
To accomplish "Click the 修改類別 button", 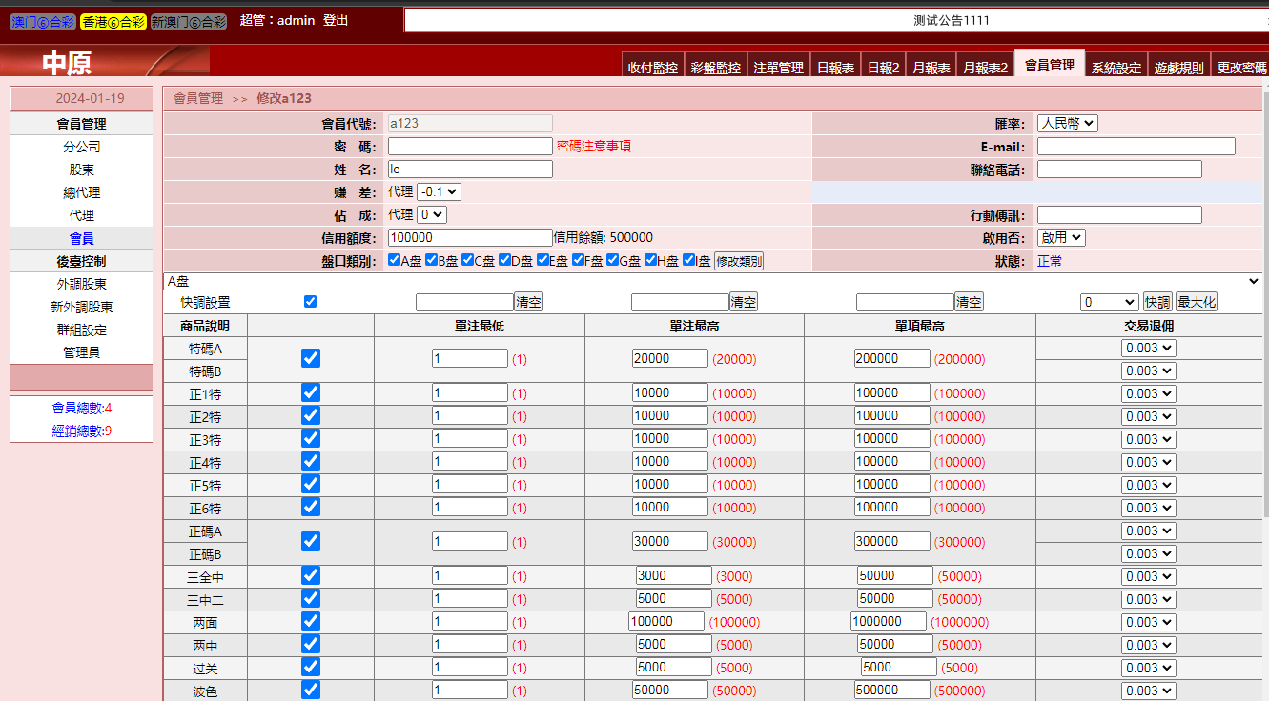I will click(739, 261).
